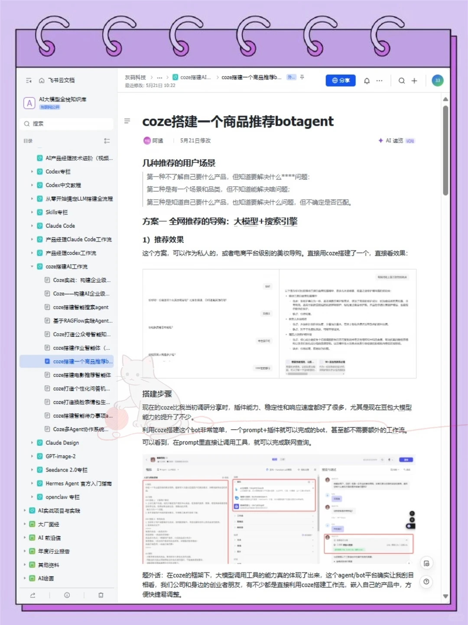468x625 pixels.
Task: Click the scroll-up arrow at the document's right edge
Action: [445, 99]
